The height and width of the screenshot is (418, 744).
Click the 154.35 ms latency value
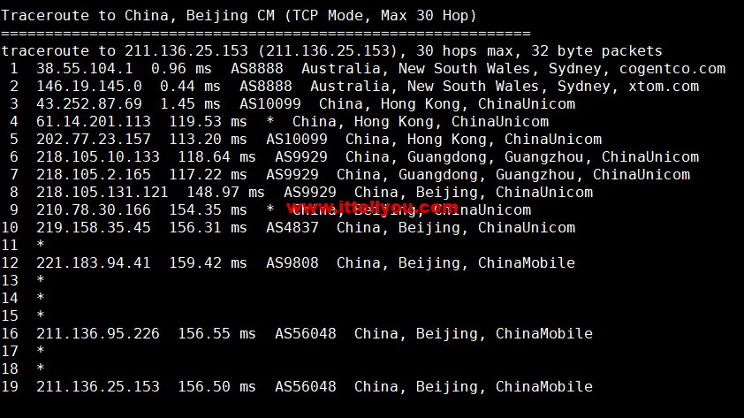pyautogui.click(x=208, y=210)
